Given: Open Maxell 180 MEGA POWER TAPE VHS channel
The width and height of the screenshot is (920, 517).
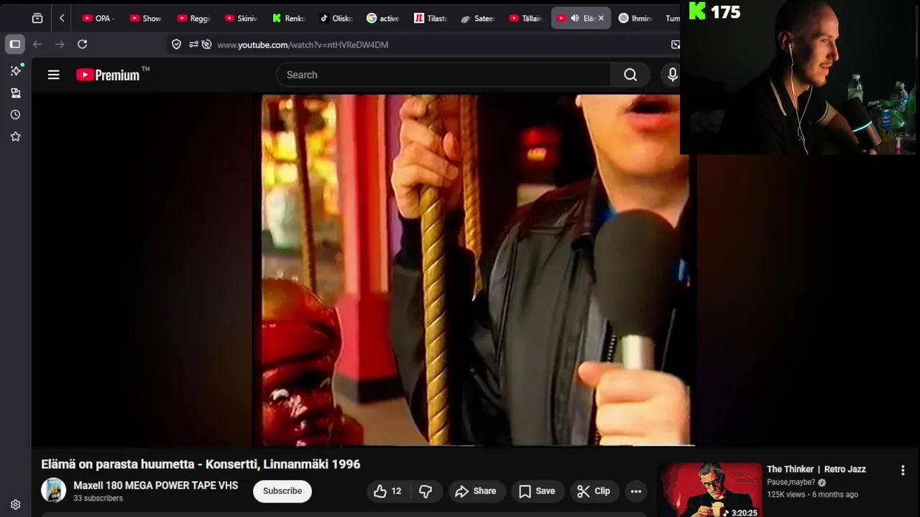Looking at the screenshot, I should (x=155, y=485).
